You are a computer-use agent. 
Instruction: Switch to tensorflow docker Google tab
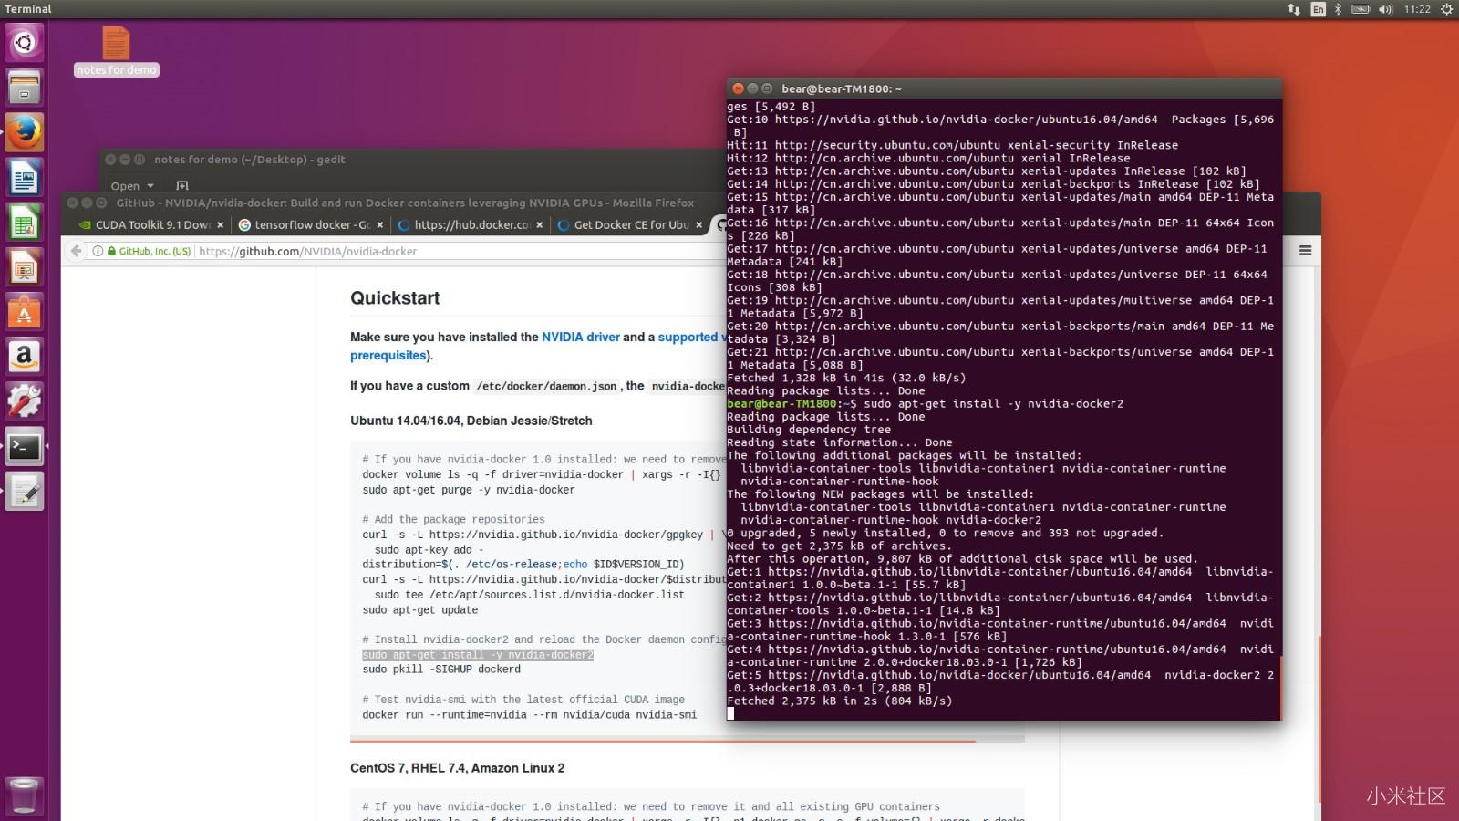[310, 224]
